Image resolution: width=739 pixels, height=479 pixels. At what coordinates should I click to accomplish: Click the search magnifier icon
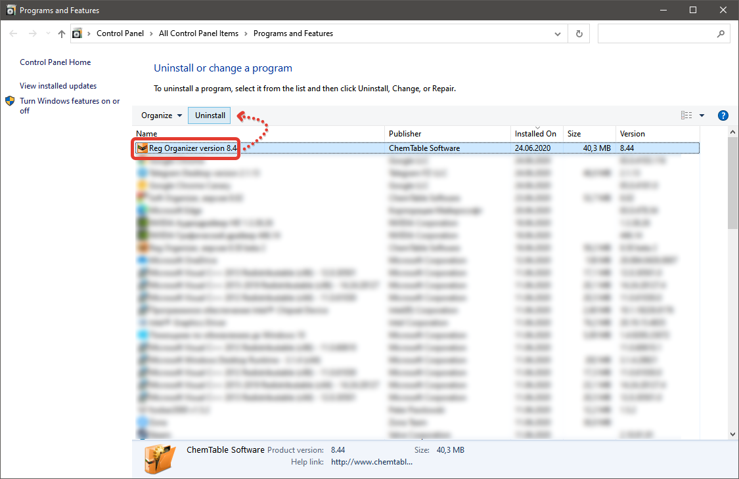coord(721,33)
